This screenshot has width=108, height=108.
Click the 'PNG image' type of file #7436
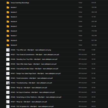(x=82, y=50)
